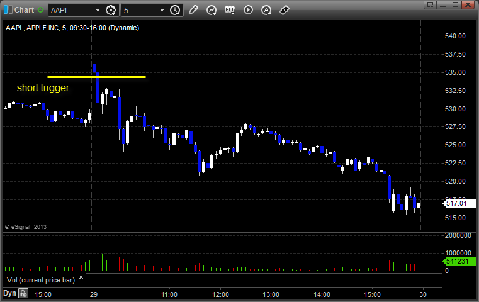Click the tallest red volume bar at open
The height and width of the screenshot is (302, 479).
coord(94,254)
